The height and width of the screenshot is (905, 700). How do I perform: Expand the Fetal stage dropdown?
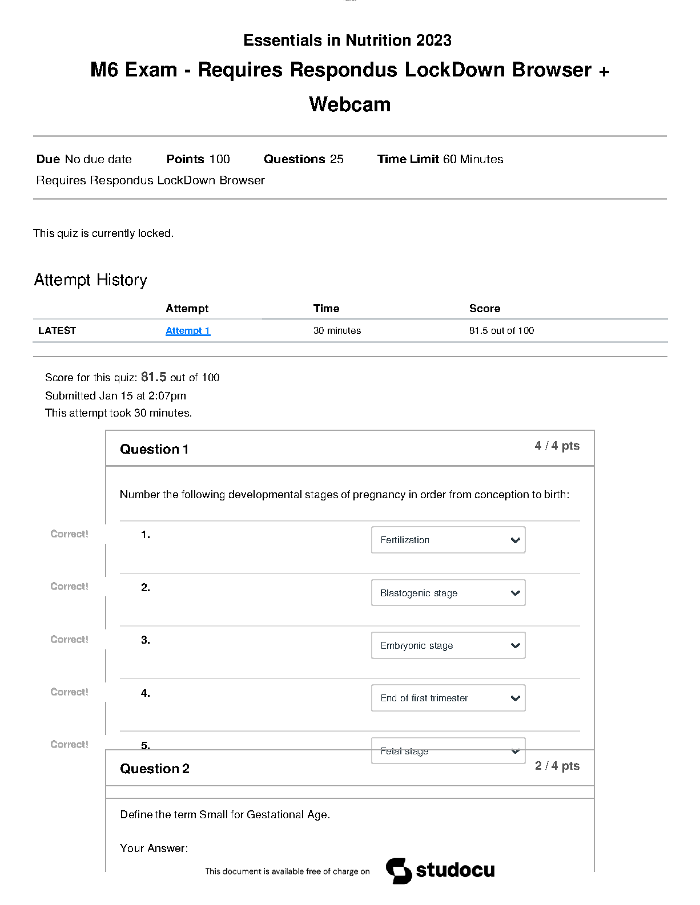448,750
